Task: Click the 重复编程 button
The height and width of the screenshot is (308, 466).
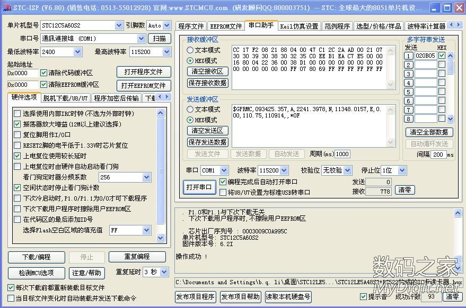Action: [137, 257]
